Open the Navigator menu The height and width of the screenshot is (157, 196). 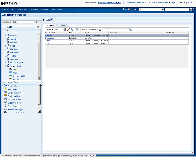tap(12, 10)
